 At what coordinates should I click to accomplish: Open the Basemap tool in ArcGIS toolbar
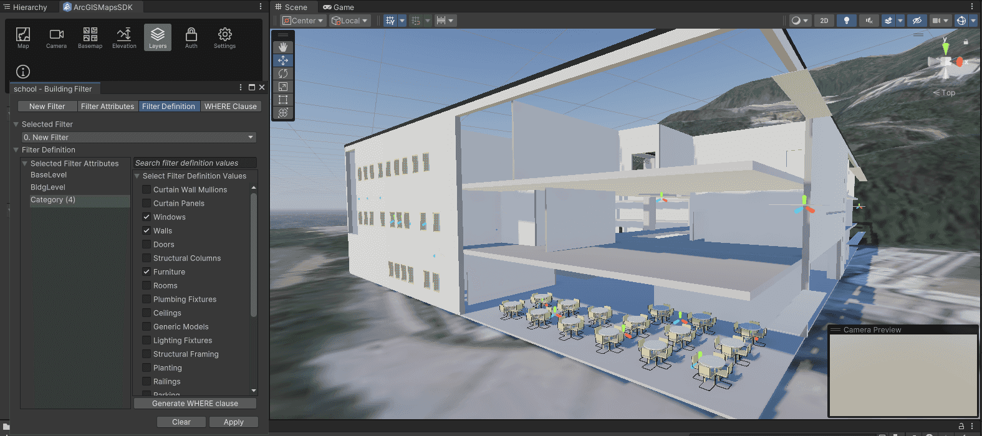pyautogui.click(x=90, y=37)
